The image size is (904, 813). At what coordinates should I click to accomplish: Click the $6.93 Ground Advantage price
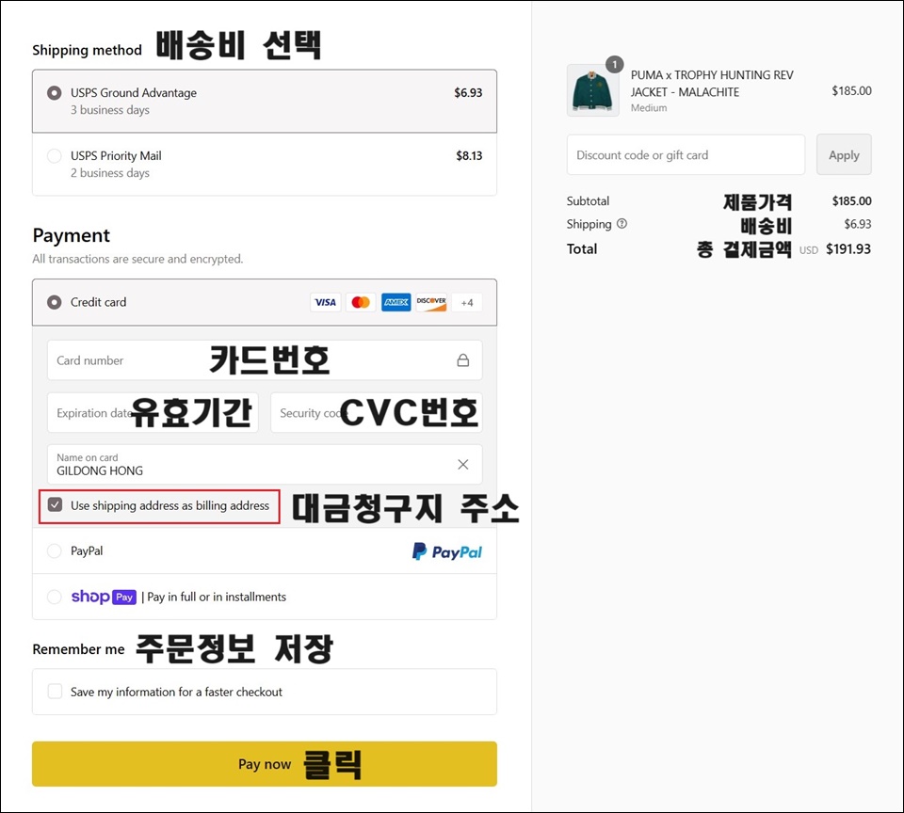coord(468,93)
